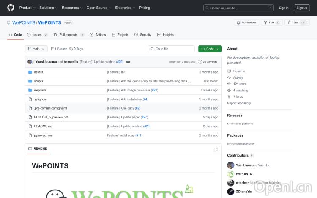317x198 pixels.
Task: View 7 forks in About sidebar
Action: 235,97
